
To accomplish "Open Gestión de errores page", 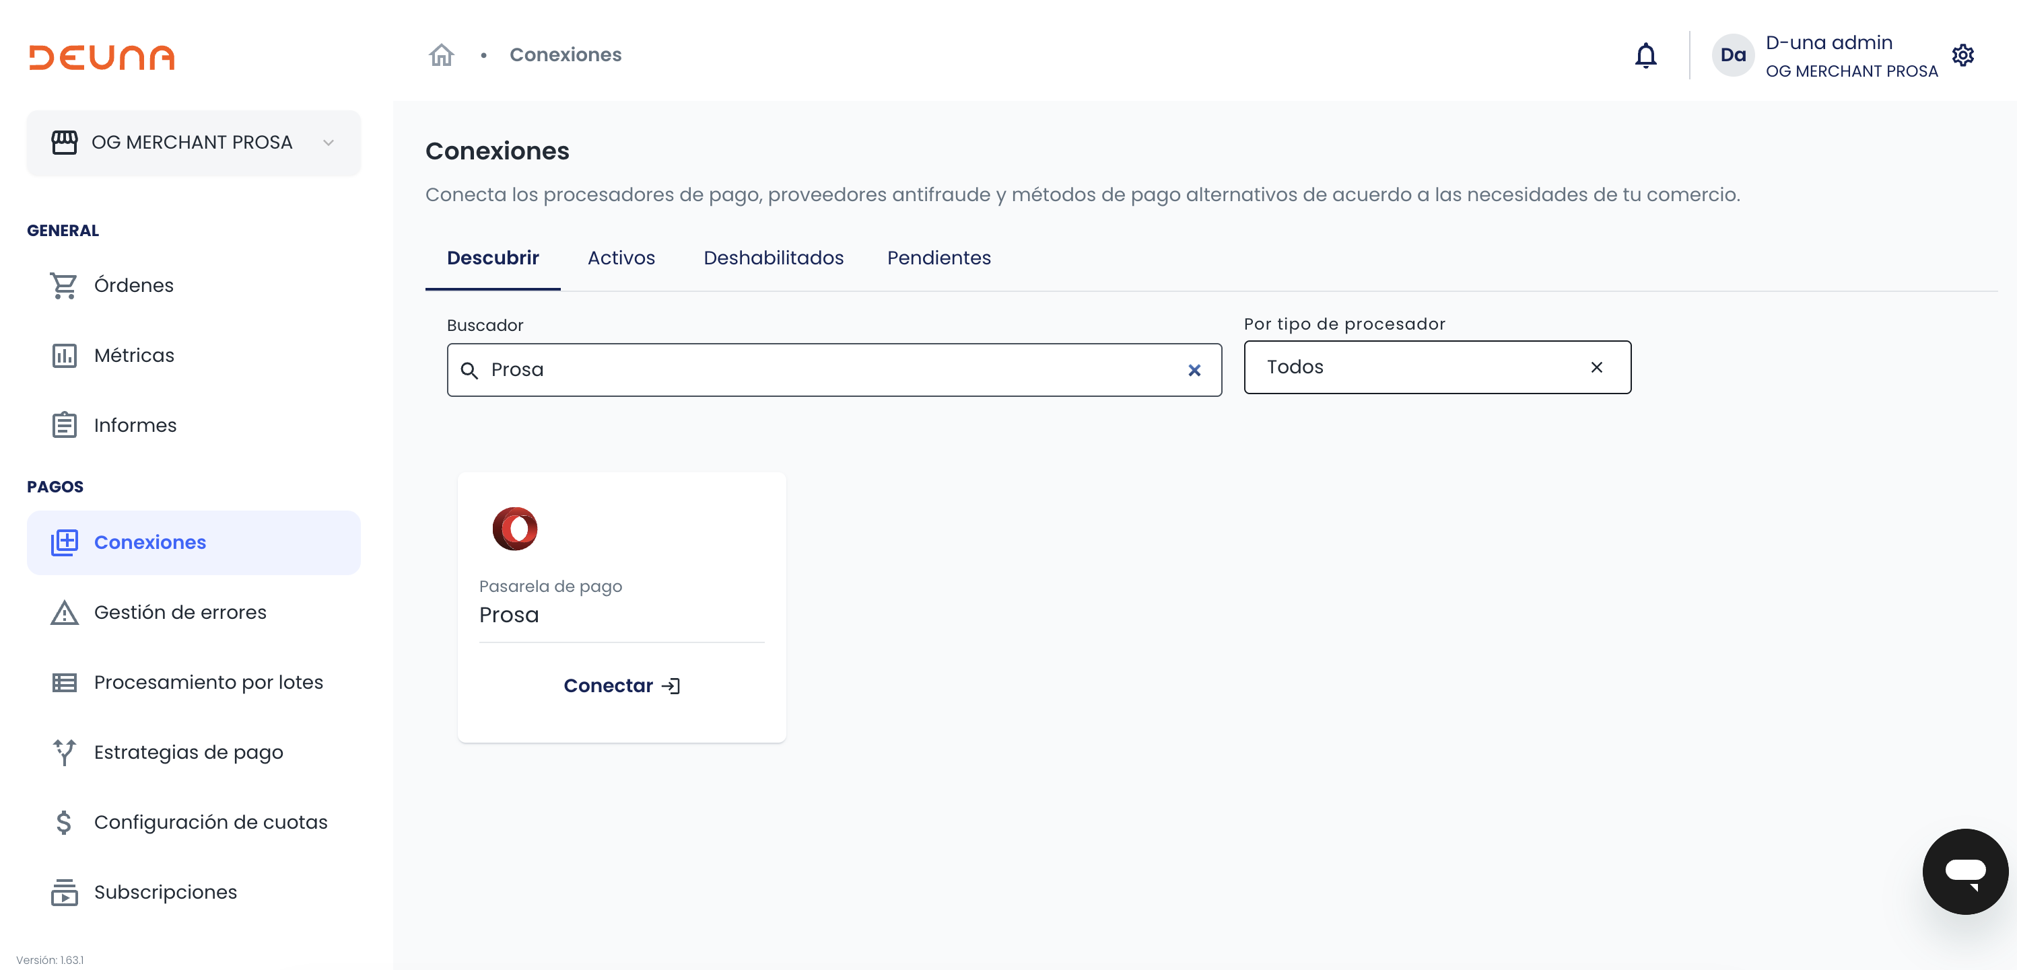I will point(179,613).
